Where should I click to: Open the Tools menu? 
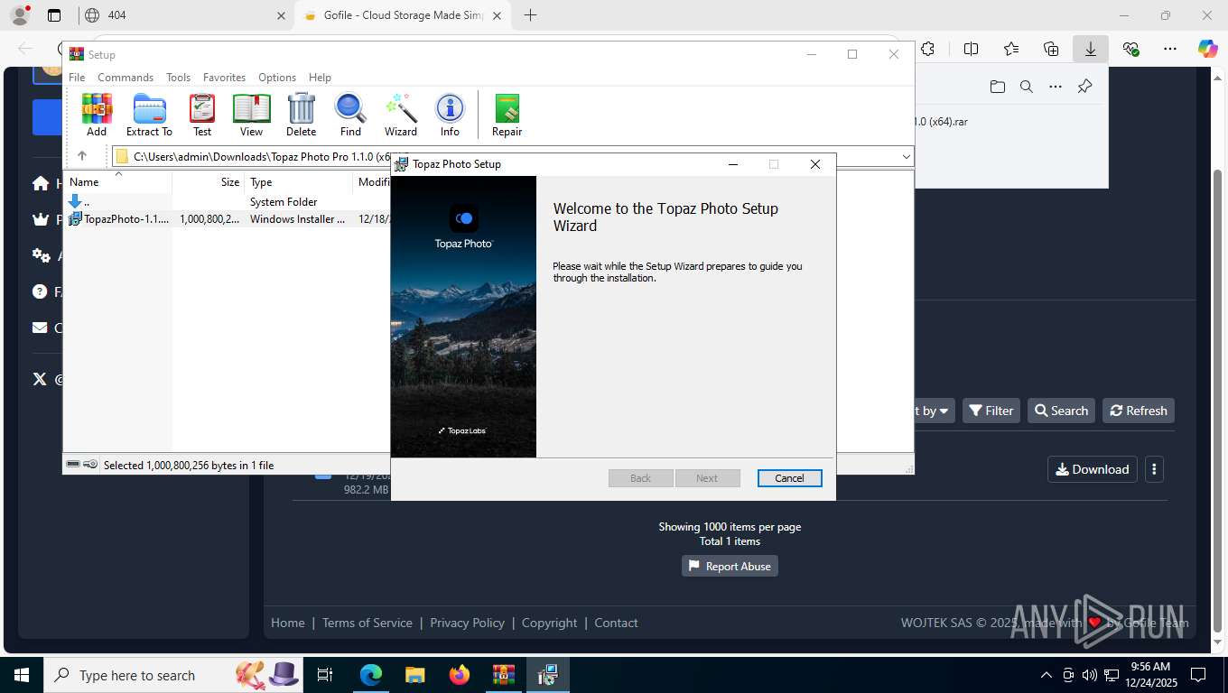(x=178, y=78)
